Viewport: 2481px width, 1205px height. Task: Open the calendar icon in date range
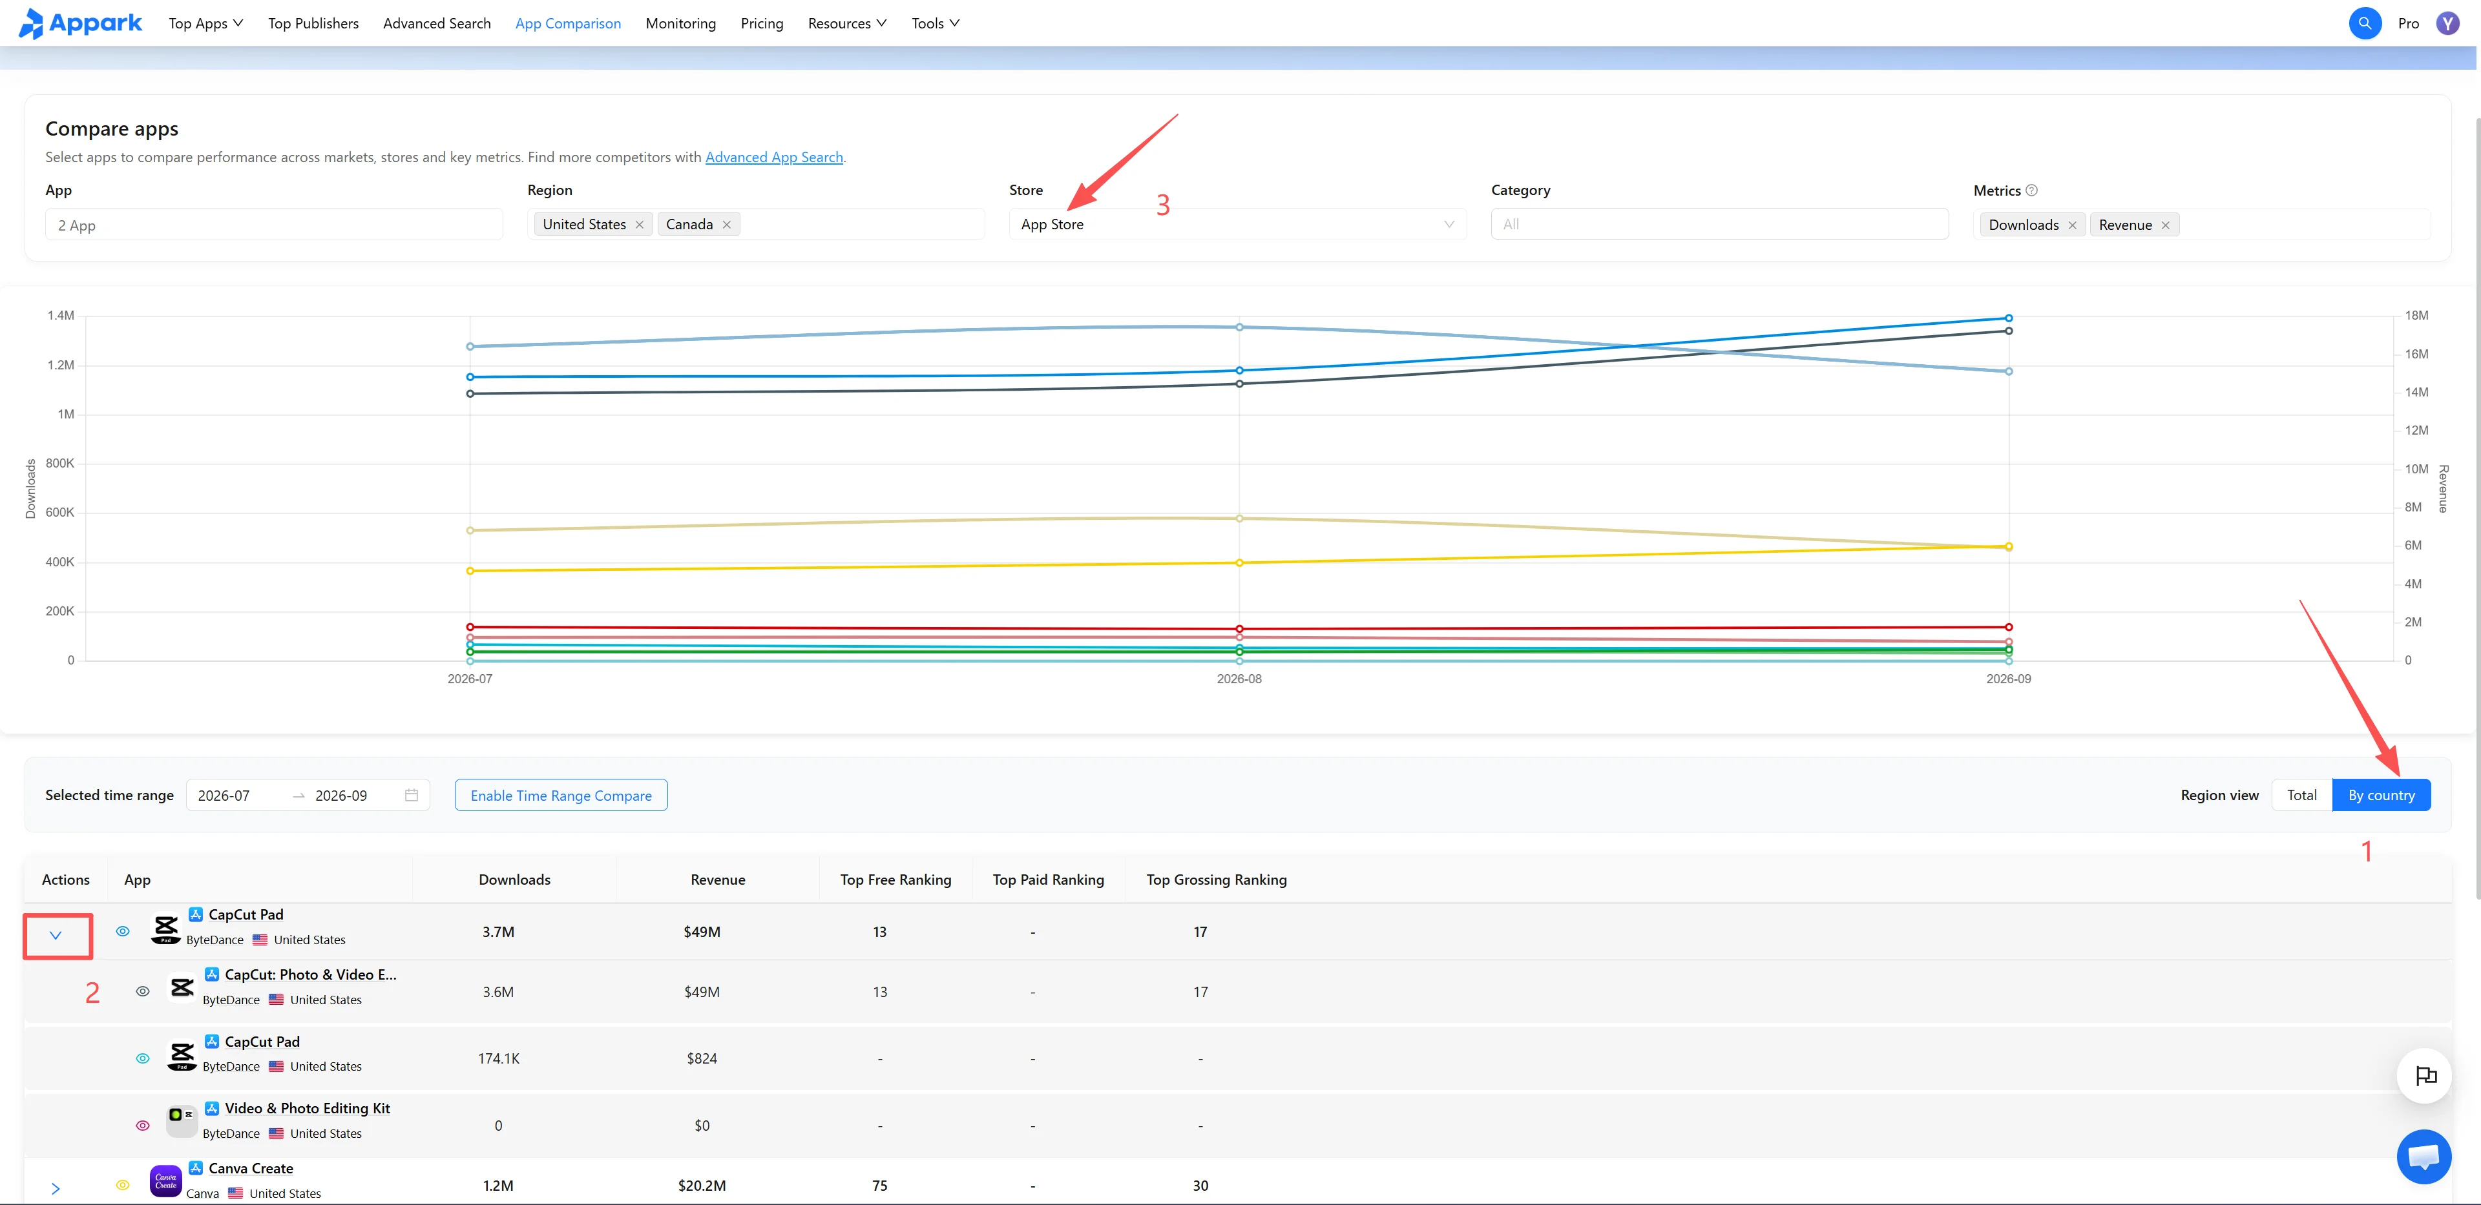pos(412,795)
